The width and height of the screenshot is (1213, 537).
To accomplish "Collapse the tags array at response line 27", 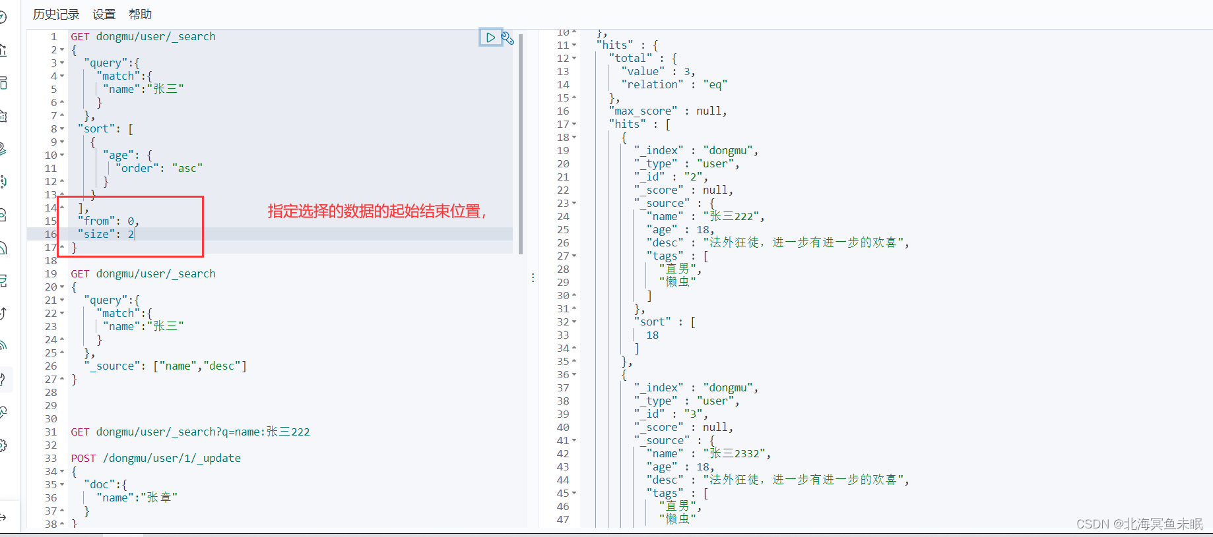I will click(x=574, y=256).
